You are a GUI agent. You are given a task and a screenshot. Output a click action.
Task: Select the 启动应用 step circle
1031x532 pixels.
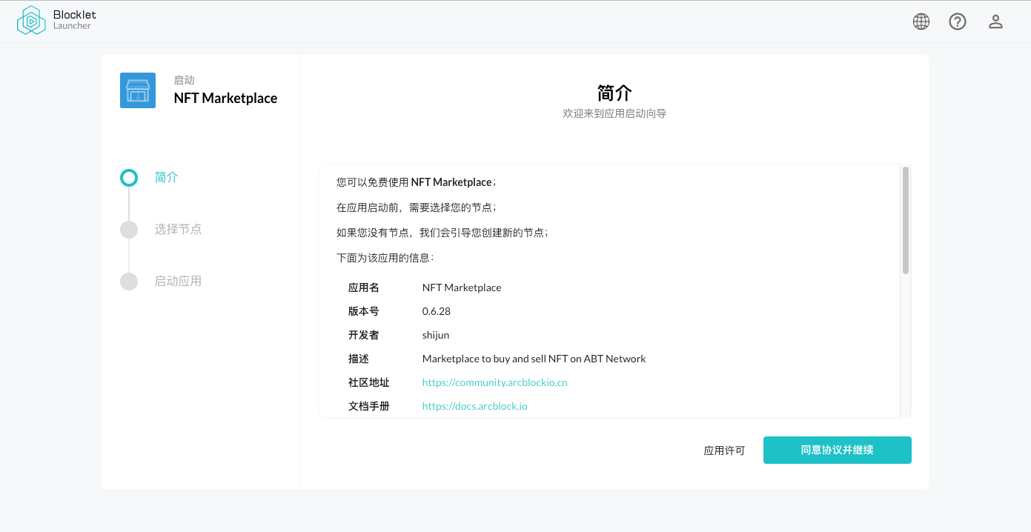pyautogui.click(x=129, y=282)
